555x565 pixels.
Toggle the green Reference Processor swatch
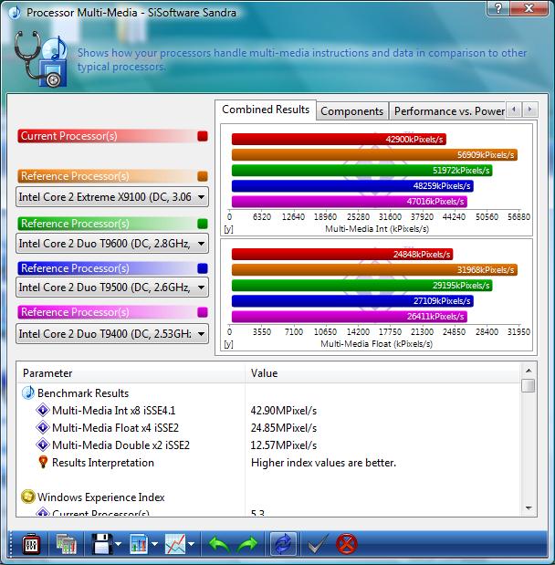pyautogui.click(x=203, y=224)
